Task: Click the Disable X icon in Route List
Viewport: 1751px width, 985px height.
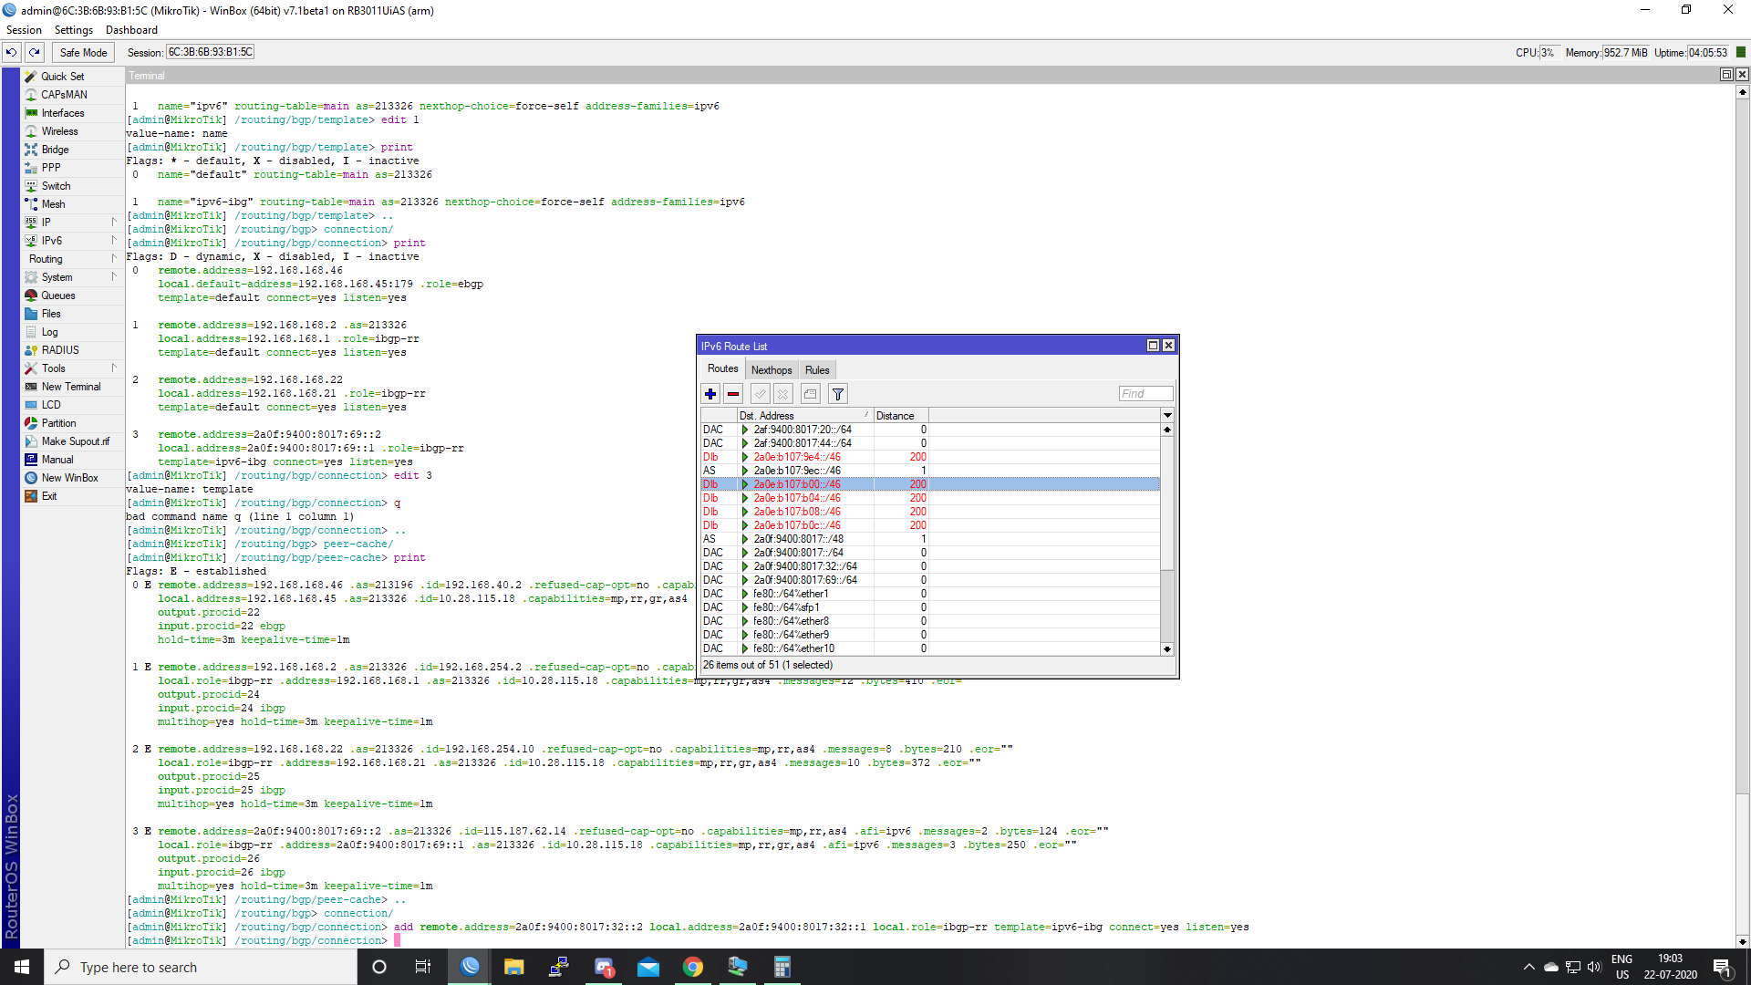Action: [782, 394]
